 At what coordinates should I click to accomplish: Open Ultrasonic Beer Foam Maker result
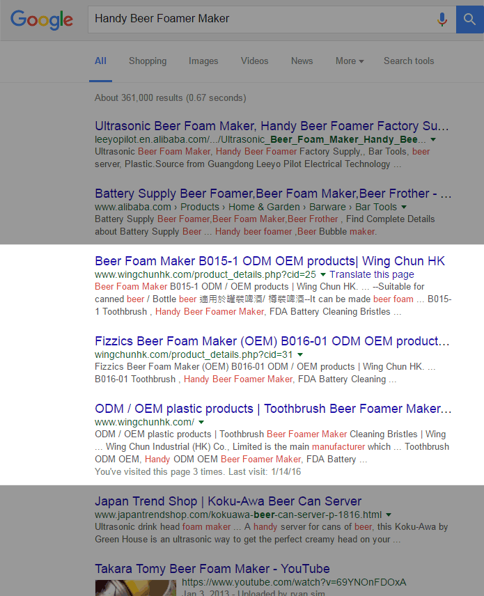point(272,126)
